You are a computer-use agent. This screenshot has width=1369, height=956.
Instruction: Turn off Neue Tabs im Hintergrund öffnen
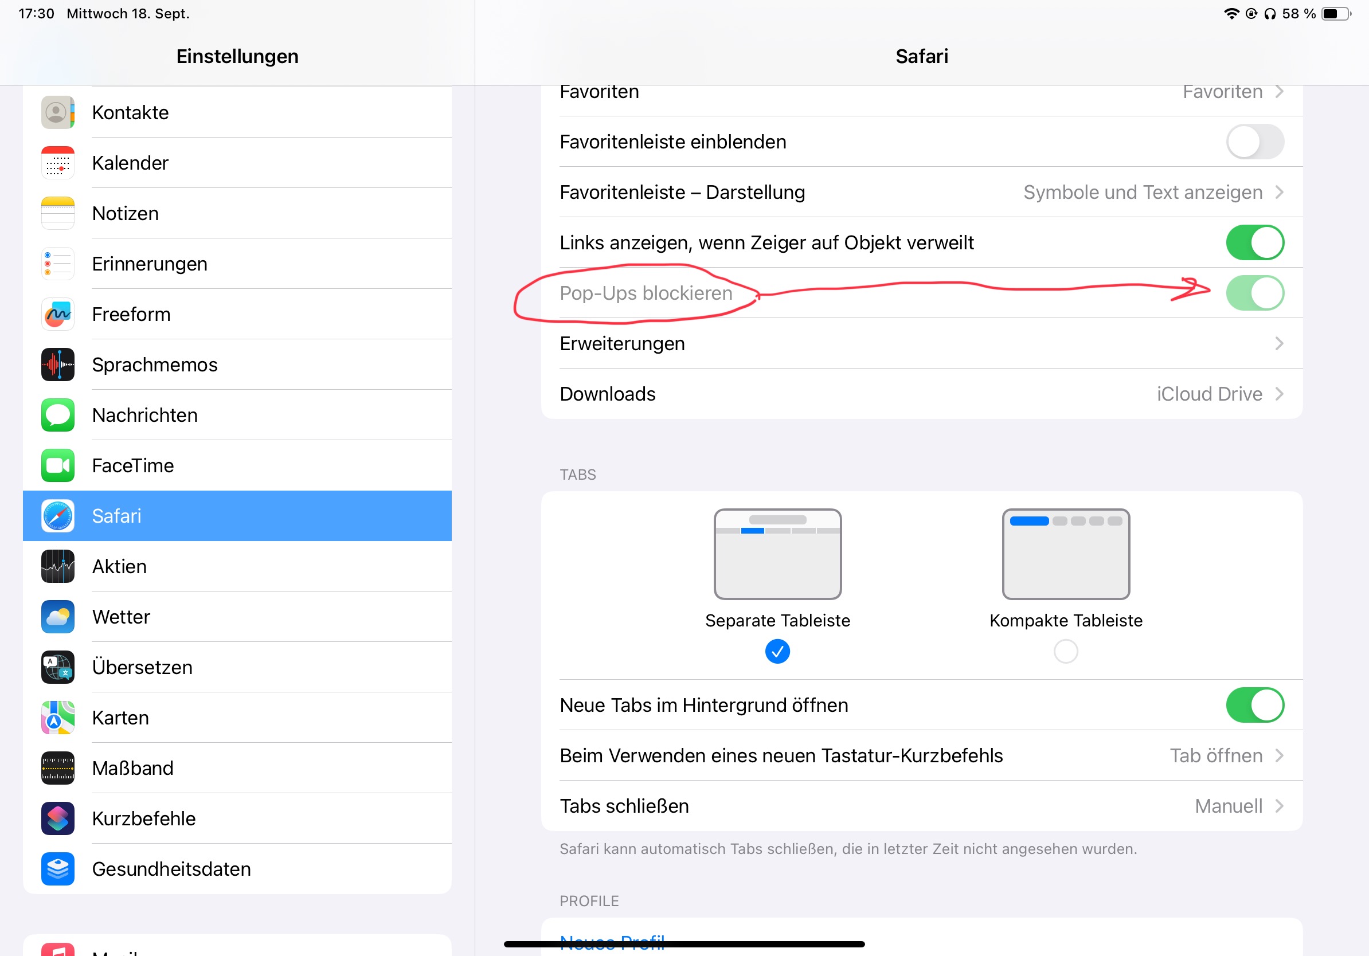pos(1254,705)
